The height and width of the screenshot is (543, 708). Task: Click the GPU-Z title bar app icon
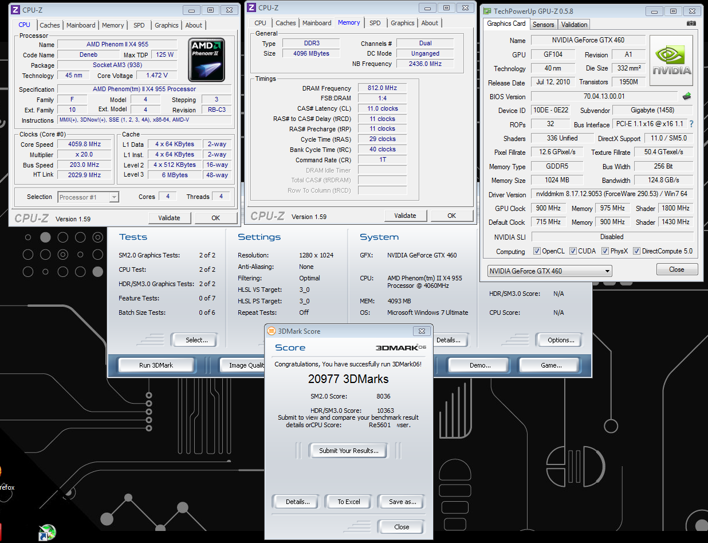click(486, 11)
